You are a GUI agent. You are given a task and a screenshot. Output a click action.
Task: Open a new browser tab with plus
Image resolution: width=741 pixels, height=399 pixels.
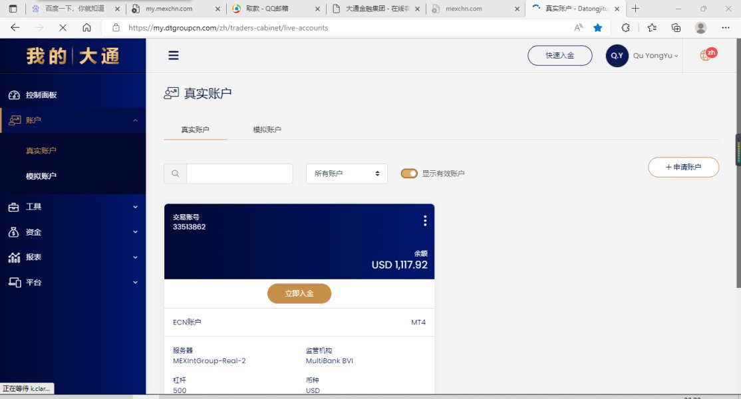636,9
